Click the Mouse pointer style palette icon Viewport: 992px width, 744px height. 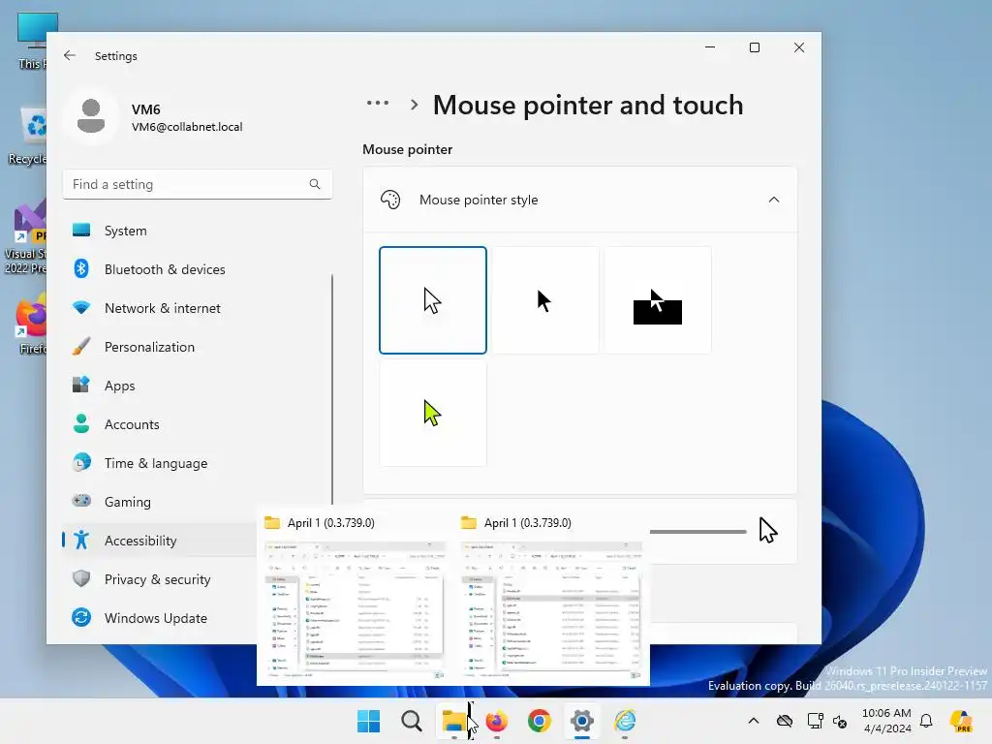[390, 200]
